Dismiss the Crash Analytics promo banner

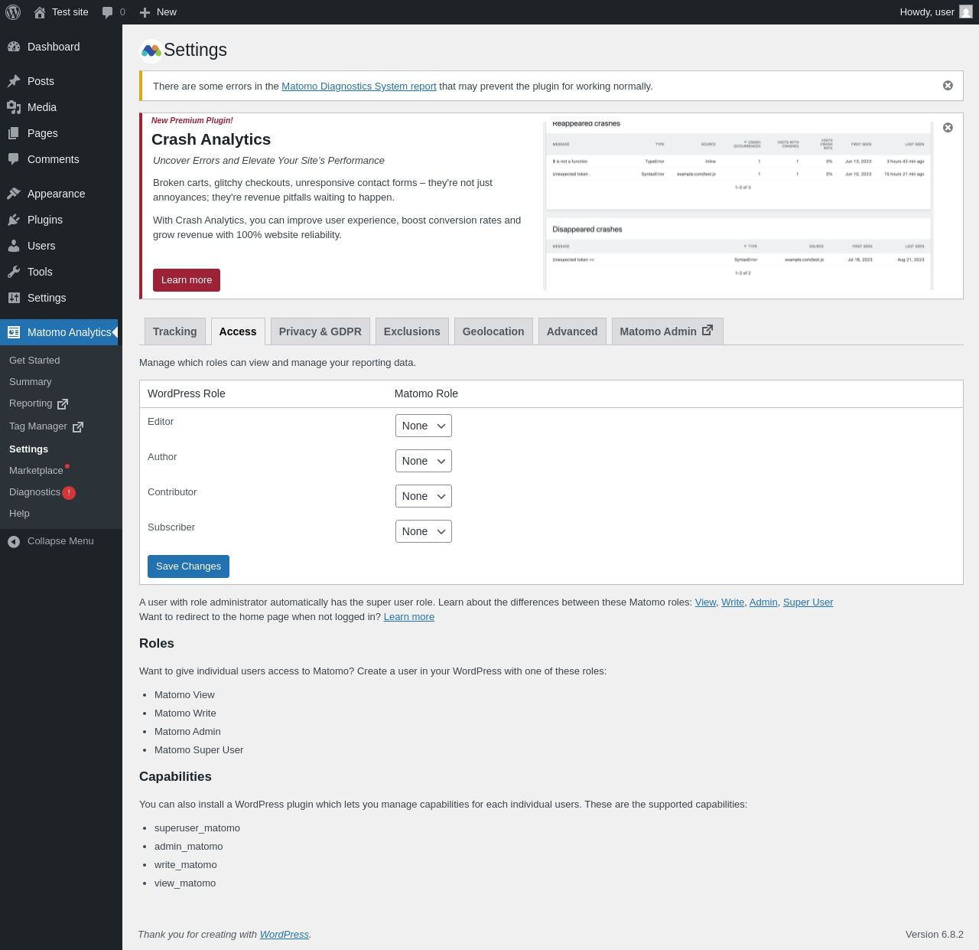click(948, 128)
